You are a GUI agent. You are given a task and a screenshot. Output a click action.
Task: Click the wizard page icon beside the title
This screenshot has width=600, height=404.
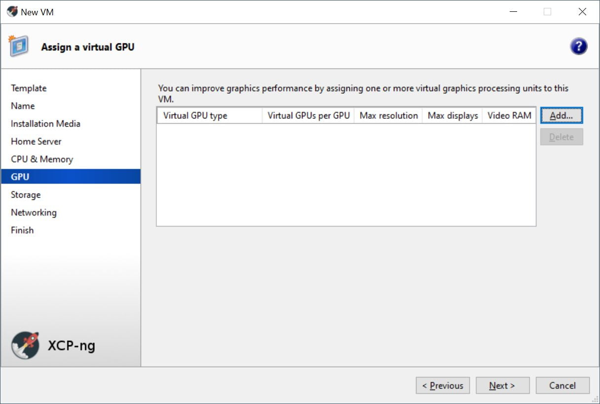[x=18, y=46]
